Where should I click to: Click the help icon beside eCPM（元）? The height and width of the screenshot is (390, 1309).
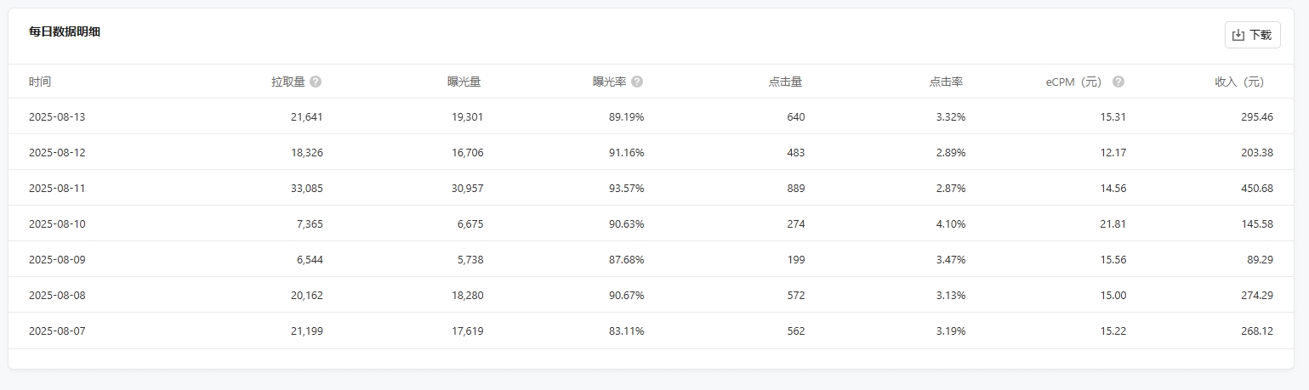1118,82
